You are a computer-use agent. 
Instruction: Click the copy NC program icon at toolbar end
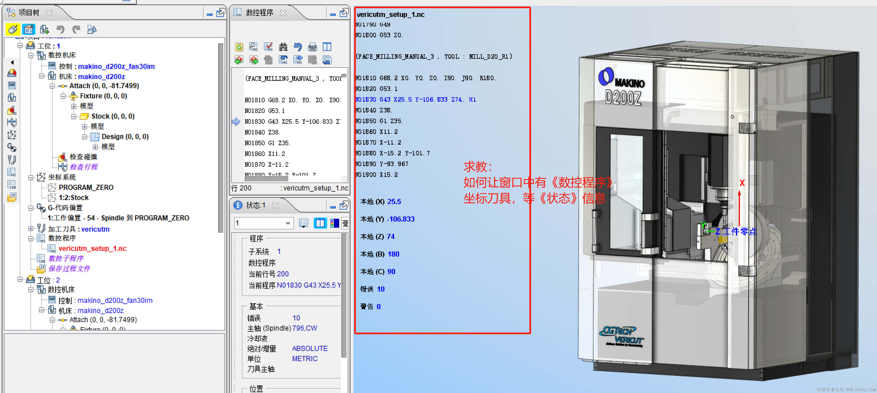pos(327,60)
